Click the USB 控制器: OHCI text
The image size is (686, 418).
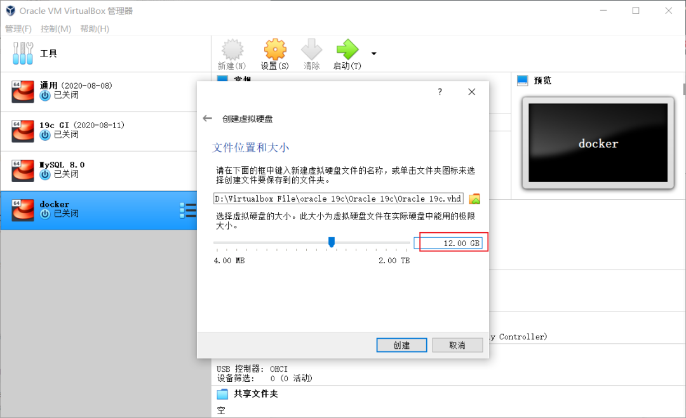252,369
